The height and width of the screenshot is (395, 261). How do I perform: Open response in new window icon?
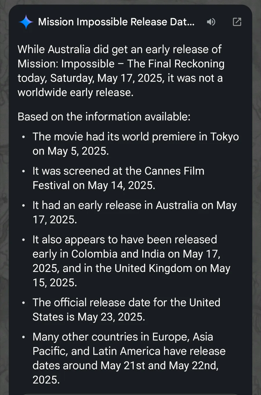tap(237, 22)
